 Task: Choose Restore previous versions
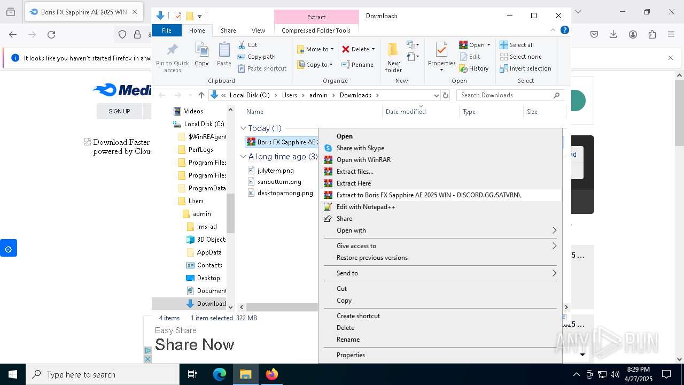[x=440, y=258]
